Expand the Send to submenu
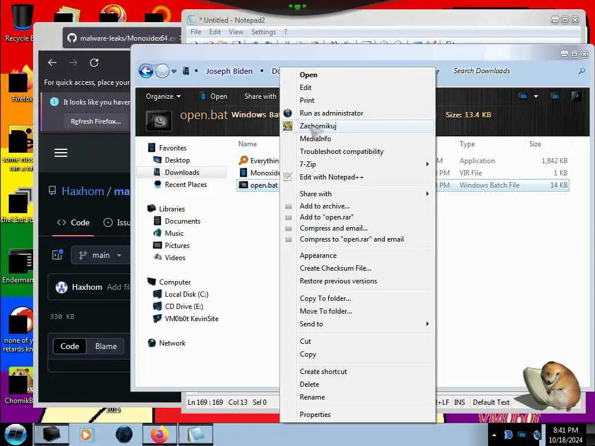 (358, 324)
